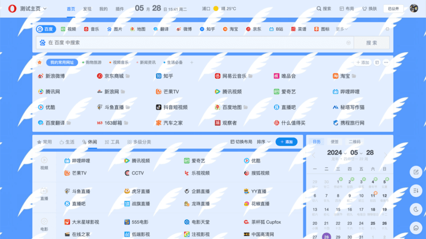Open the 携程旅行网 bookmark
426x239 pixels.
point(349,123)
